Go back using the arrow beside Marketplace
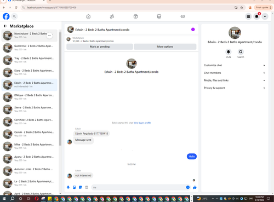The width and height of the screenshot is (274, 202). [5, 26]
